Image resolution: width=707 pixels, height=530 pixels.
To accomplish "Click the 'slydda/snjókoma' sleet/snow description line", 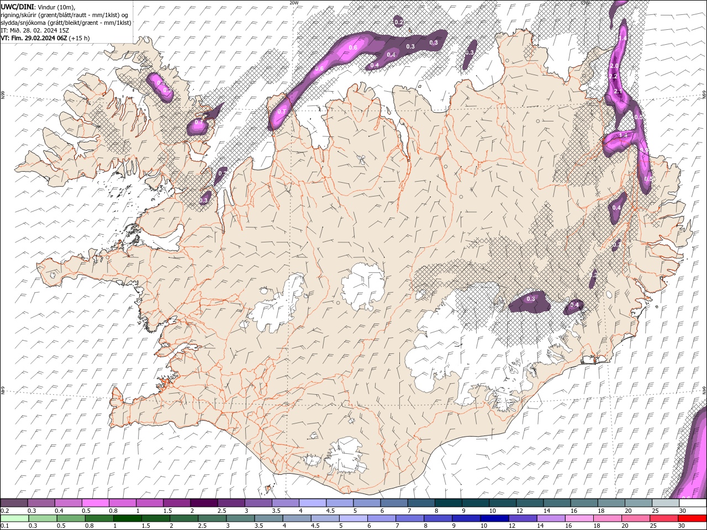I will point(66,23).
